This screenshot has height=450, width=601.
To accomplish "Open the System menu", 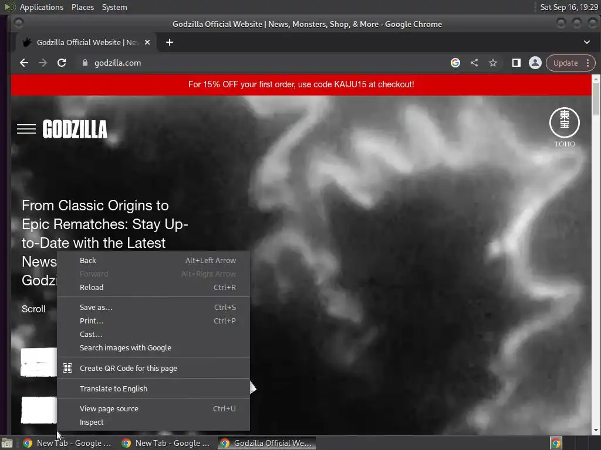I will coord(114,7).
